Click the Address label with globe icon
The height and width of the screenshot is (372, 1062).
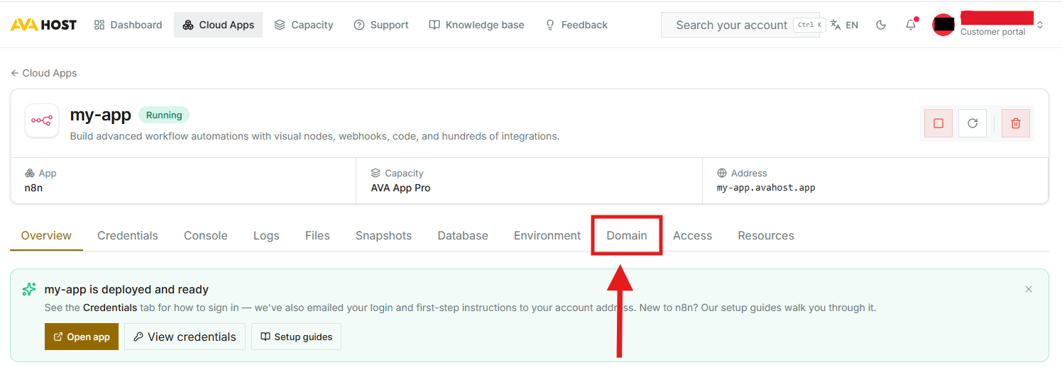click(742, 173)
